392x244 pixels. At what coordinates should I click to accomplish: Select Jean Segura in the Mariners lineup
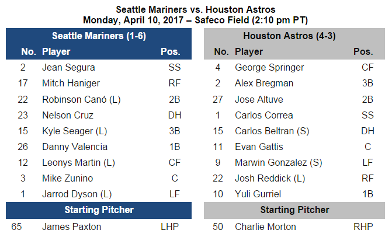(x=68, y=68)
